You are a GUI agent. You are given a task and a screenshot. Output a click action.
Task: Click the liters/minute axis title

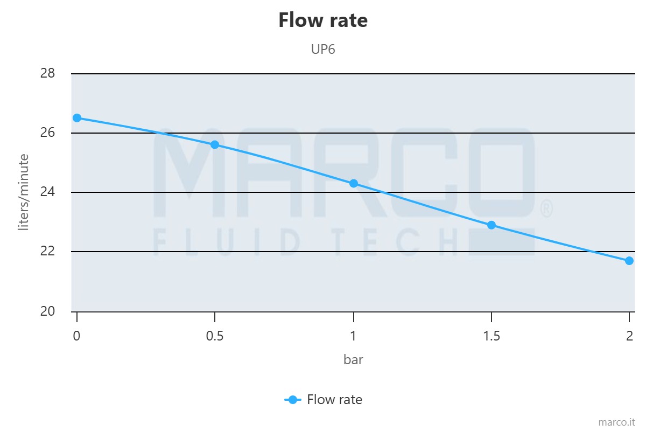[x=23, y=192]
